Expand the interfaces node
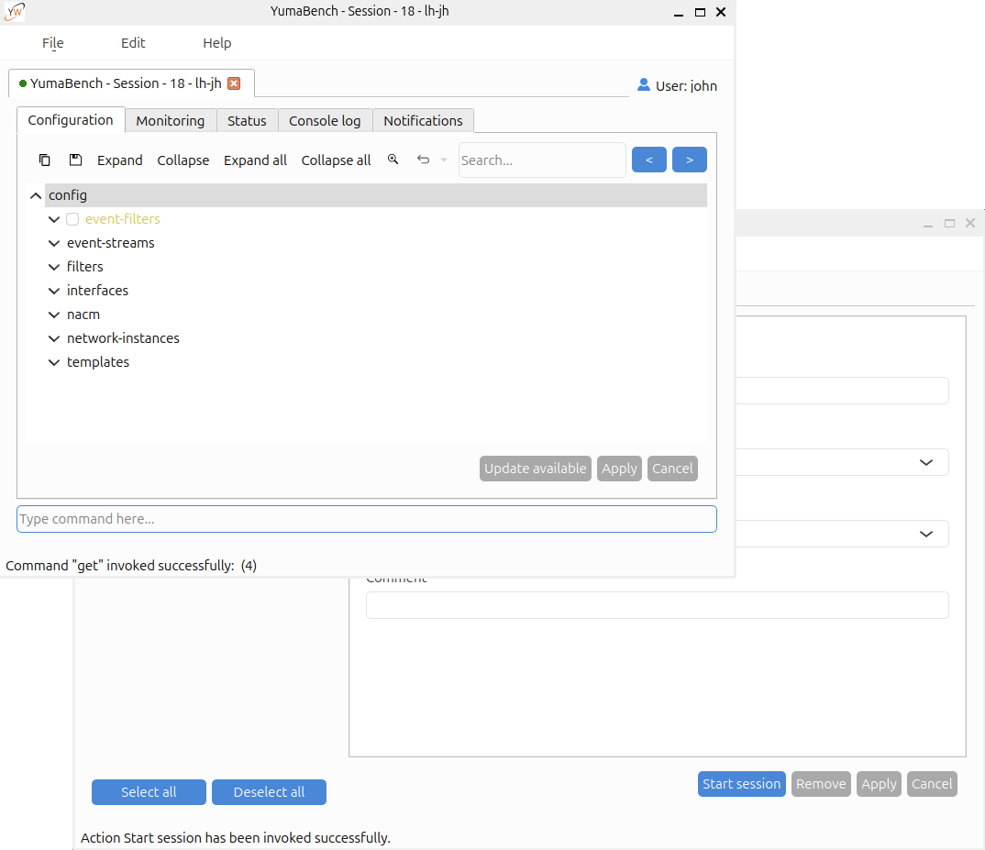Screen dimensions: 985x850 point(54,291)
